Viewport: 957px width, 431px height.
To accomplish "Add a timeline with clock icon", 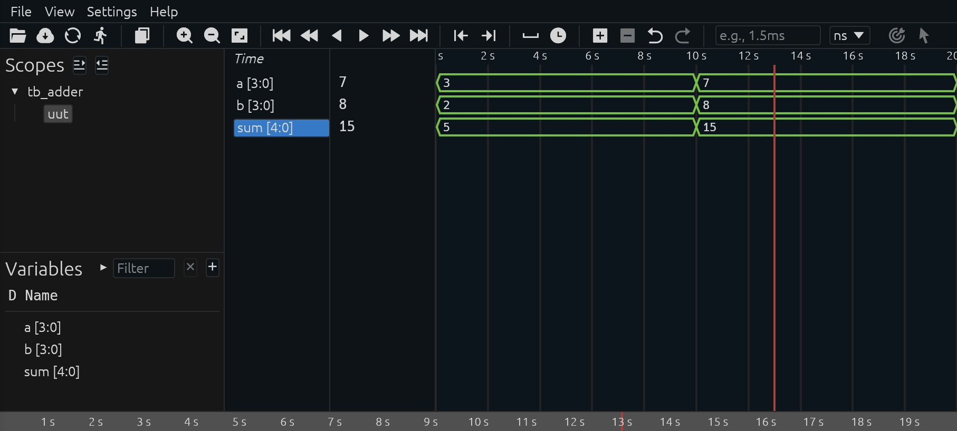I will 558,36.
